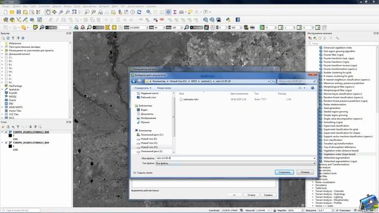Select Supervised classification in toolbox list
Image resolution: width=379 pixels, height=213 pixels.
336,126
